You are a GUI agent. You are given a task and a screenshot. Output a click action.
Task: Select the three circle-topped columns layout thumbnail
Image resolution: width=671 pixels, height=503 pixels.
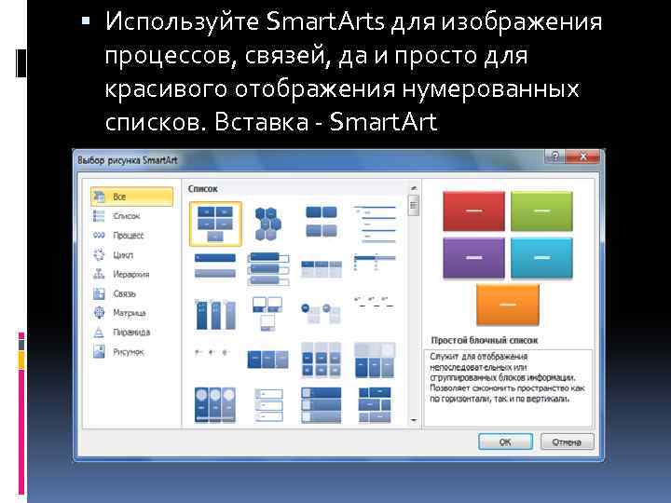click(x=215, y=404)
